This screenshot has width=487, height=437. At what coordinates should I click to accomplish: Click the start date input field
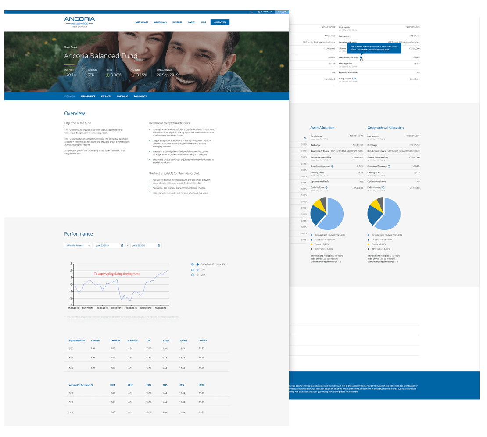point(110,246)
